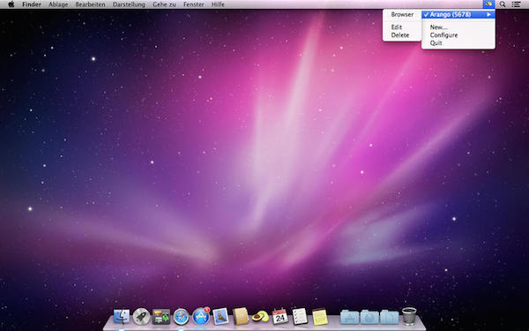
Task: Click ArangoDB avocado menu bar icon
Action: tap(488, 4)
